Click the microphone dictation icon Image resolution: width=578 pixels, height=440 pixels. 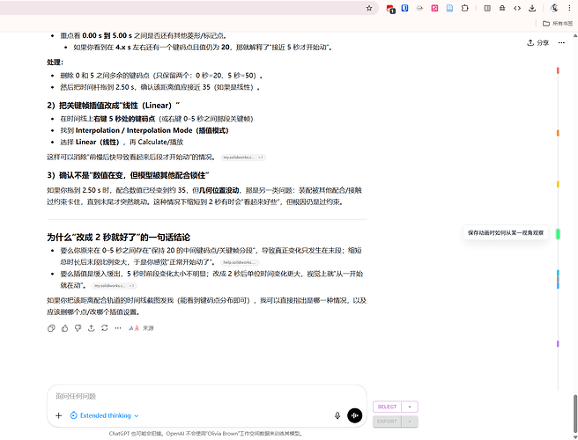[x=337, y=415]
